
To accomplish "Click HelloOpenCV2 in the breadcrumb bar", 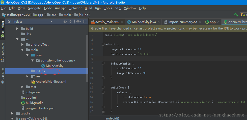I will pyautogui.click(x=16, y=15).
